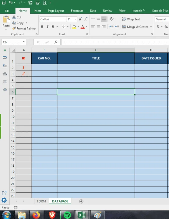The height and width of the screenshot is (219, 169).
Task: Toggle Center alignment button
Action: (98, 26)
